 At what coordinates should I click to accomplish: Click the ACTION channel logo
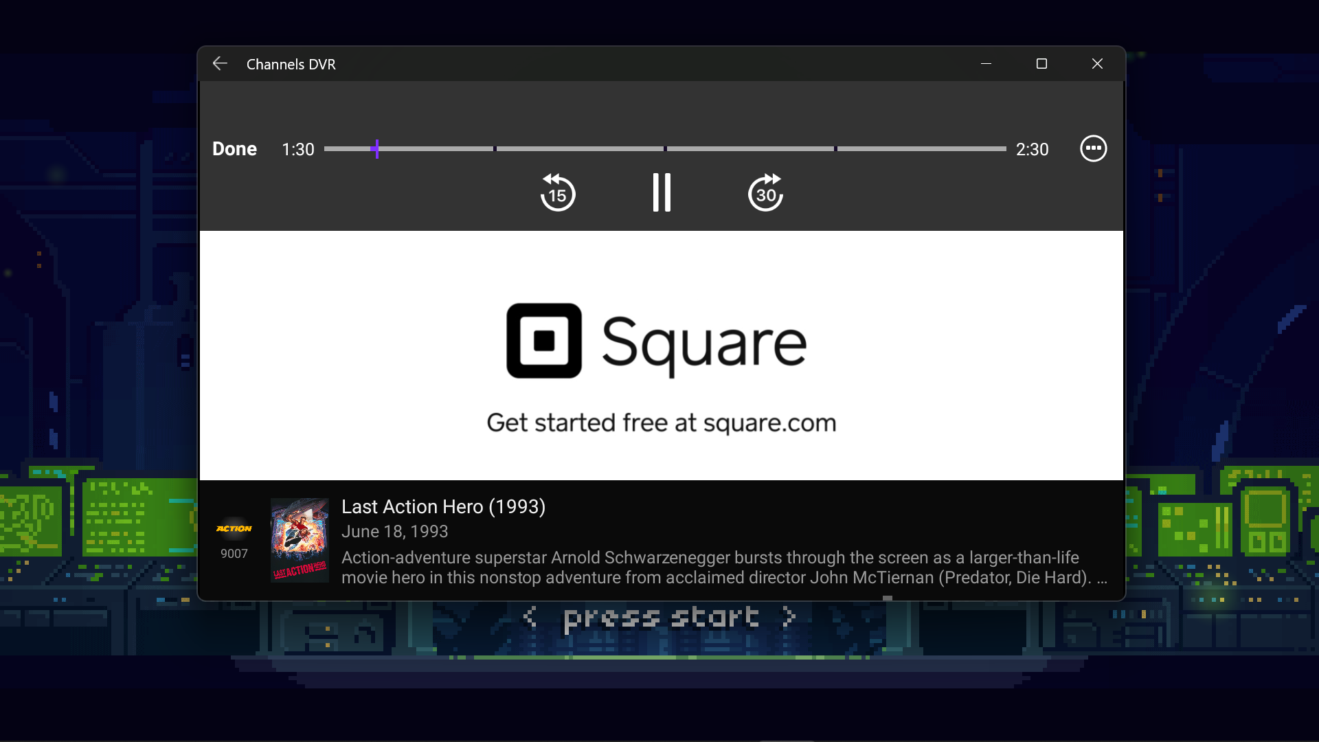[234, 528]
